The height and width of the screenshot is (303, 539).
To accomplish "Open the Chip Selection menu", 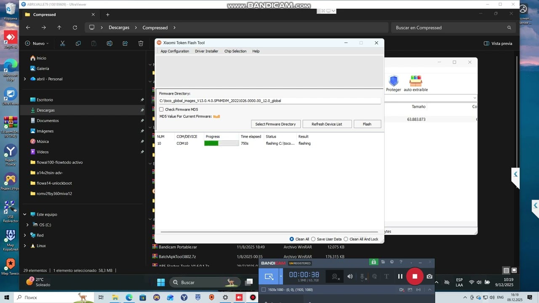I will [x=235, y=51].
